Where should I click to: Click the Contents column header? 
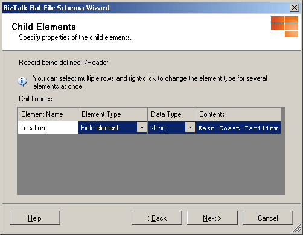pyautogui.click(x=238, y=114)
